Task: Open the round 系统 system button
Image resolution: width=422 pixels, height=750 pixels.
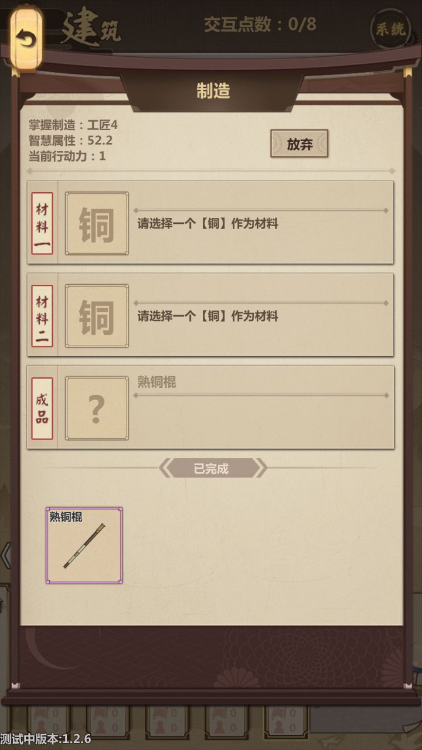Action: pos(390,28)
